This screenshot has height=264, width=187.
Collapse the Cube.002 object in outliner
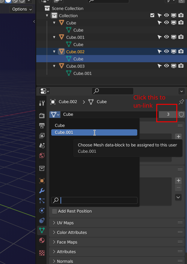54,51
